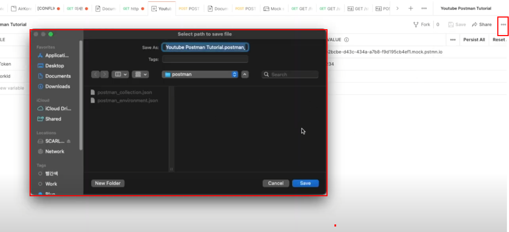
Task: Select postman_collection.json file
Action: pyautogui.click(x=121, y=92)
